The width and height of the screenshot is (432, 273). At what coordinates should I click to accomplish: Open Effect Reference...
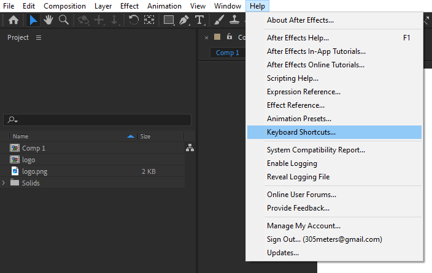(334, 105)
